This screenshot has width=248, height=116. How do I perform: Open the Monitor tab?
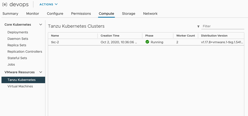33,14
